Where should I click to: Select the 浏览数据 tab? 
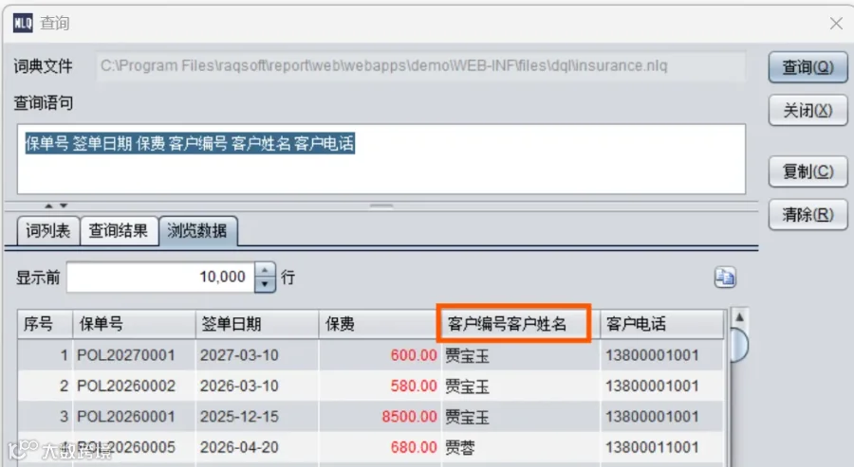[x=197, y=231]
